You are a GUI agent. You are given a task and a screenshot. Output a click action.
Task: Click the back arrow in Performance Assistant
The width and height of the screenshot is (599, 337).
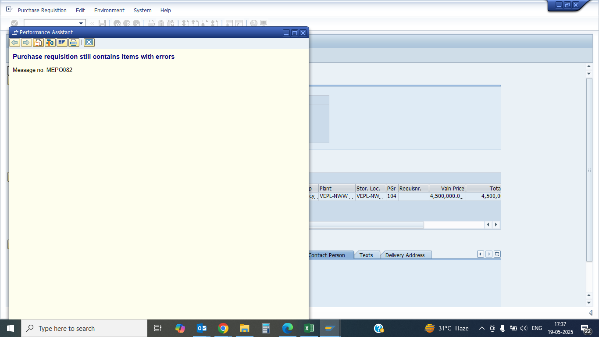click(14, 43)
